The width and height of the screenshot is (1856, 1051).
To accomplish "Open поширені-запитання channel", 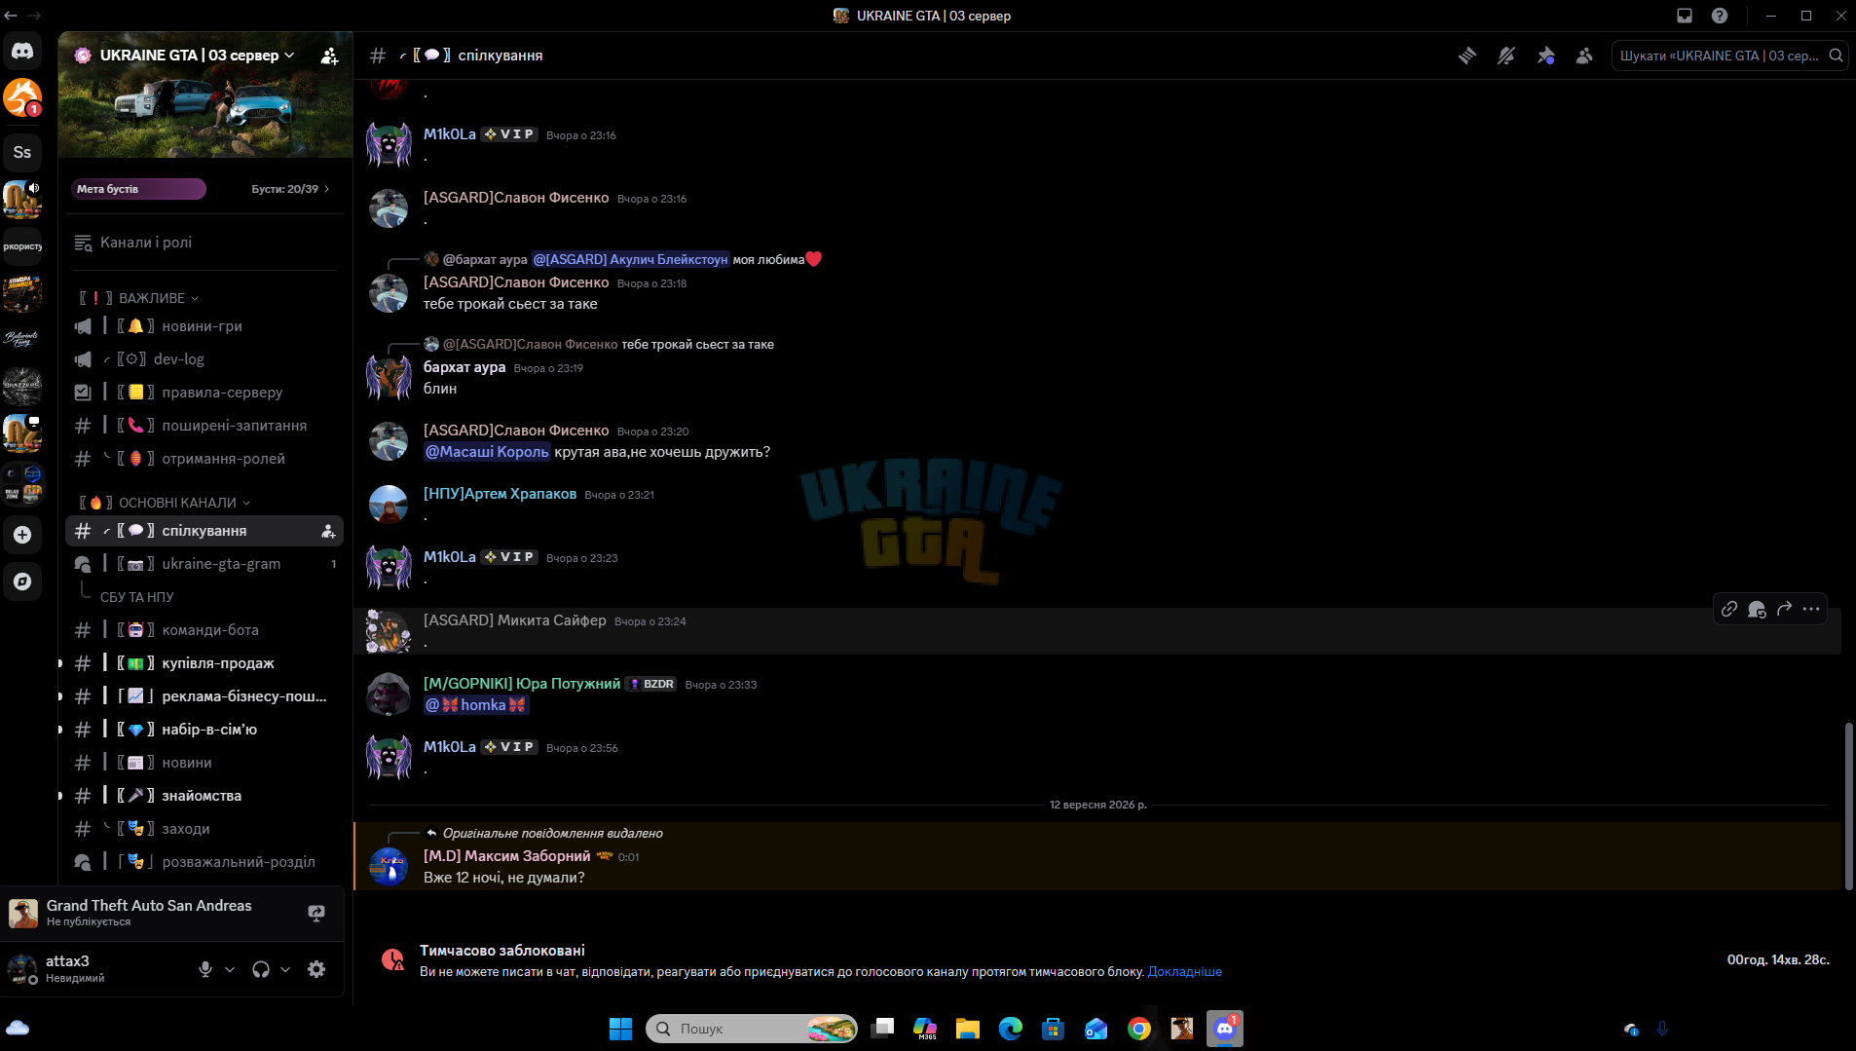I will 204,426.
